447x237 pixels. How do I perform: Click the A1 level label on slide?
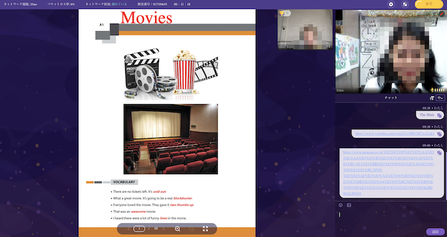coord(102,25)
